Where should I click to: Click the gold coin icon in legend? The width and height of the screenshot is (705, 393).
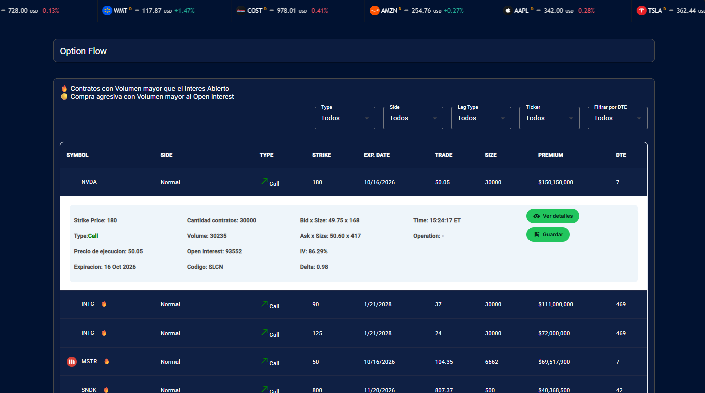[64, 96]
